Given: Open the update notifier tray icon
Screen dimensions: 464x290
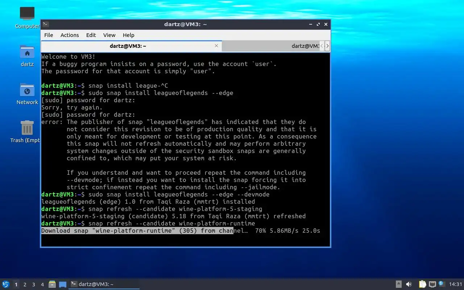Looking at the screenshot, I should point(442,284).
